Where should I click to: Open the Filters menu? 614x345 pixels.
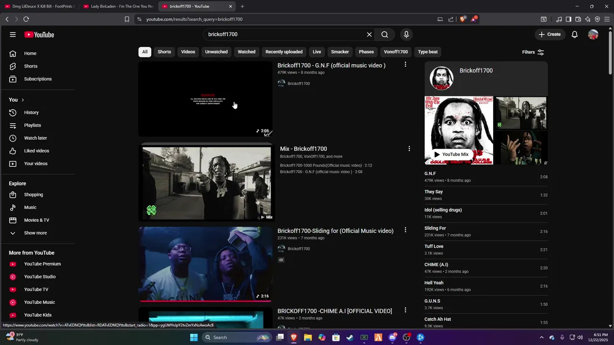tap(533, 52)
